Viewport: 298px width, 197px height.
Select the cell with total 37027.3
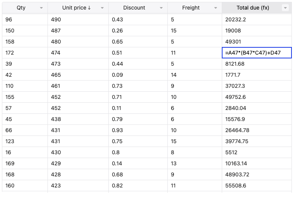pos(257,86)
